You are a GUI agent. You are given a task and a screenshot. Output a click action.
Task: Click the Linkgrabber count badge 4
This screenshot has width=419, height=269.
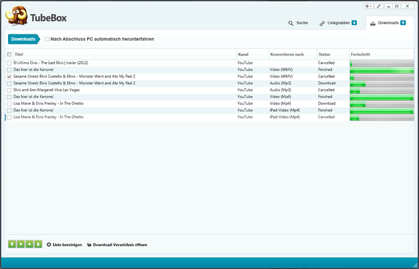354,23
